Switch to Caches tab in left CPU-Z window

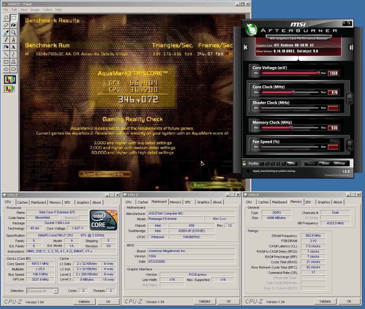pyautogui.click(x=22, y=202)
